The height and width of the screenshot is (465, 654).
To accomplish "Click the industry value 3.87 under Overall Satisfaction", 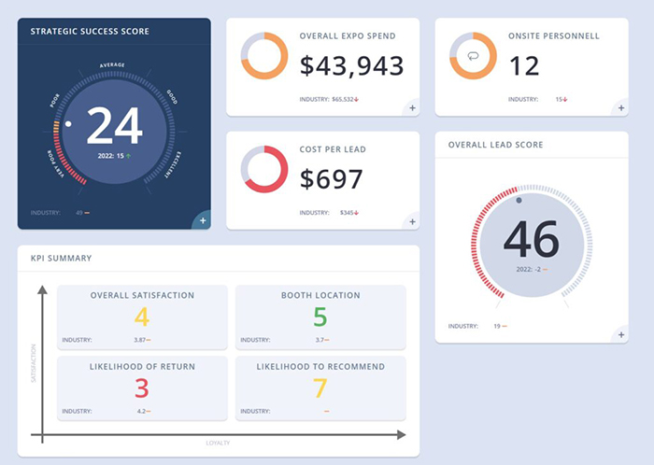I will tap(140, 340).
